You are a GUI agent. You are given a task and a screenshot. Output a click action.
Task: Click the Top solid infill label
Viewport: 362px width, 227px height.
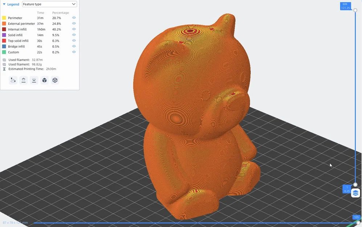18,41
